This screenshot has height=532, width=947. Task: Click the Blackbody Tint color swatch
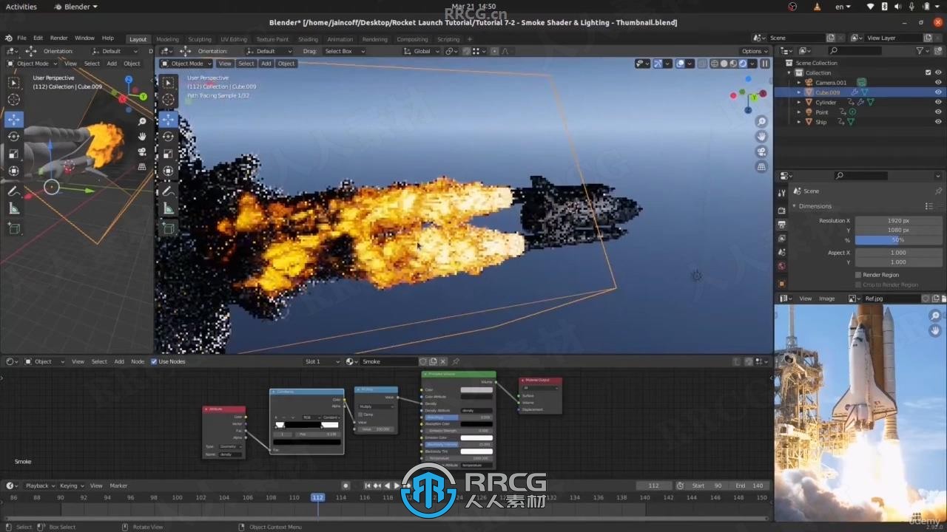tap(476, 451)
